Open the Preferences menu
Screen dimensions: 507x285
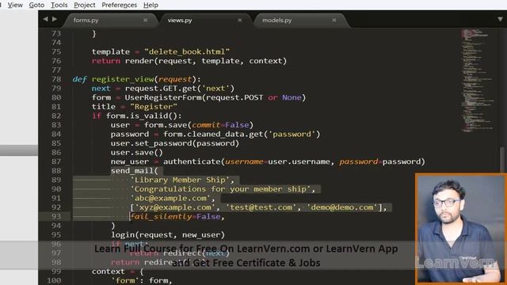(x=119, y=5)
